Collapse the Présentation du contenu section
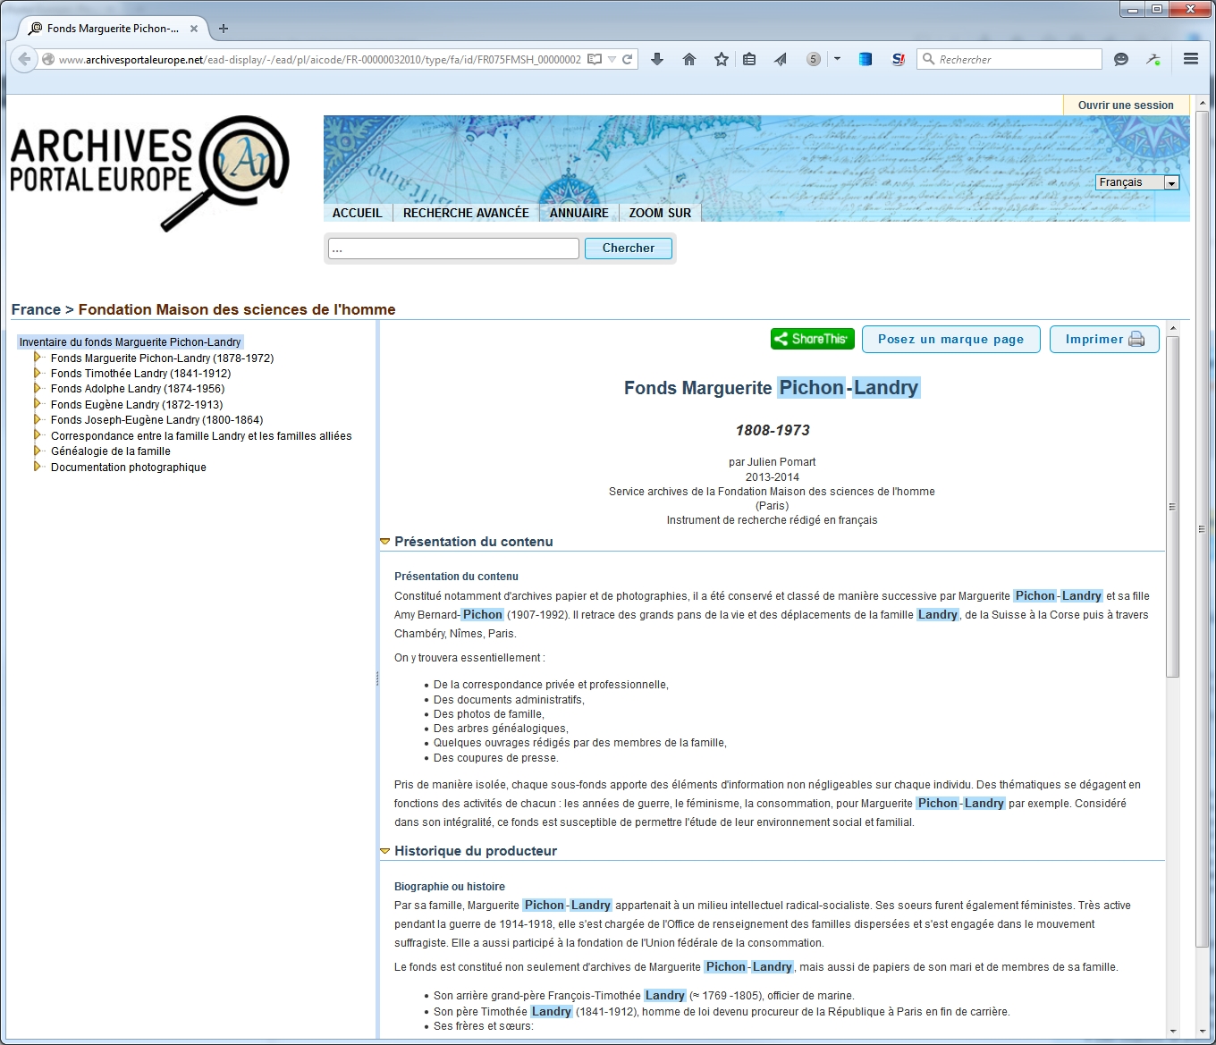This screenshot has width=1216, height=1045. 385,542
